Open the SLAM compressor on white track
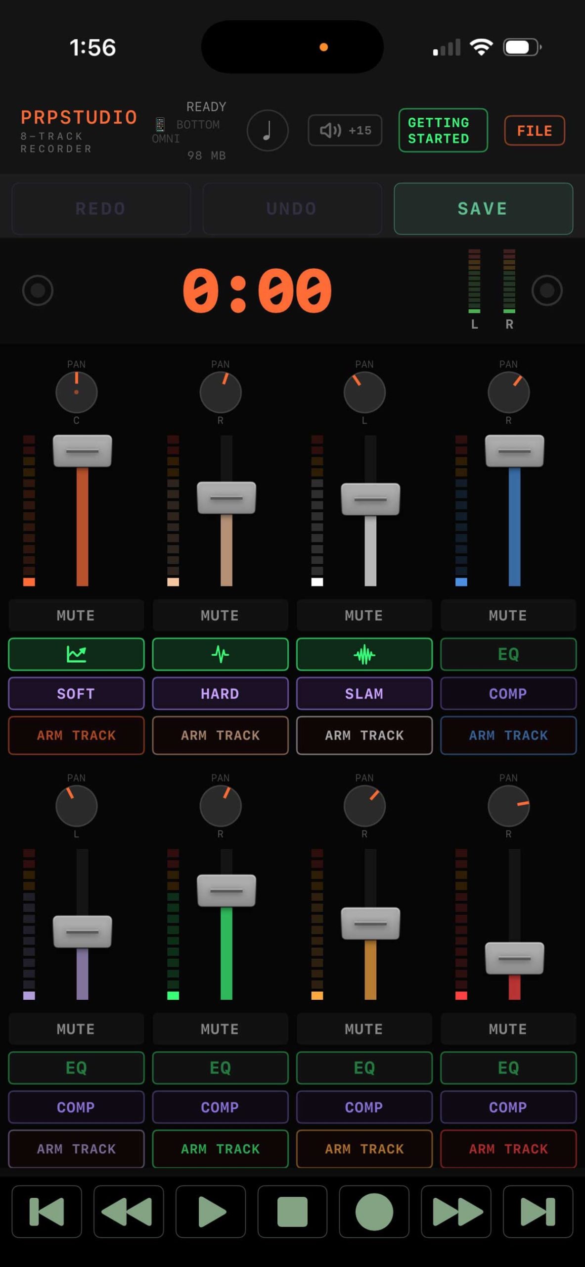This screenshot has width=585, height=1267. 364,693
